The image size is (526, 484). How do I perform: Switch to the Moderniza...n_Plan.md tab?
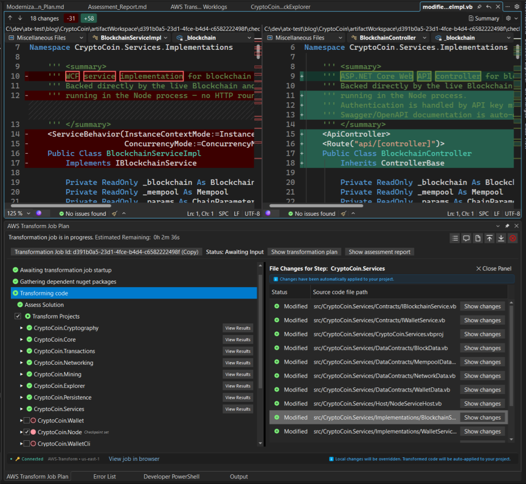coord(35,7)
